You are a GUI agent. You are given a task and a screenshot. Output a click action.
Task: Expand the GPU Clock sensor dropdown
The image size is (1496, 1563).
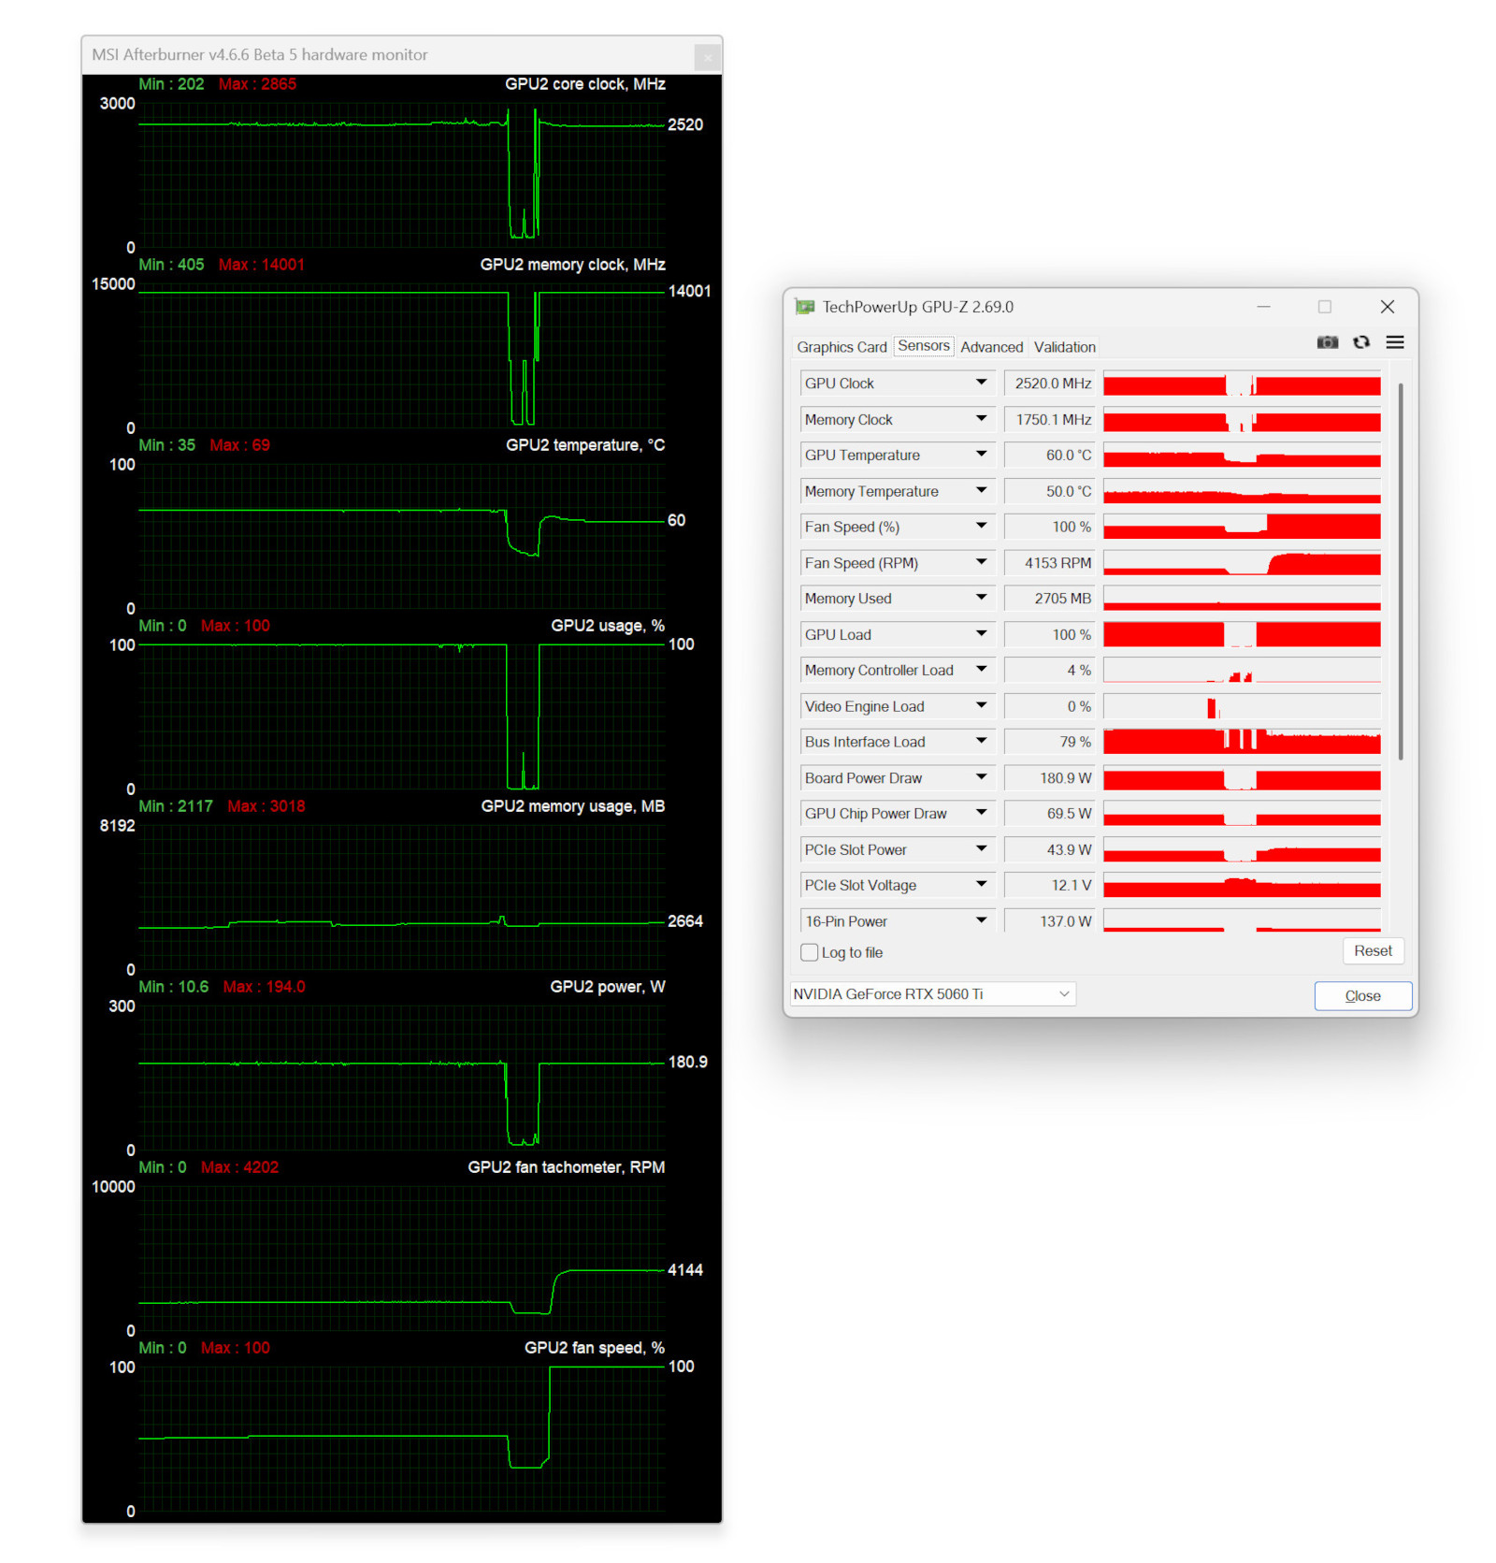tap(981, 383)
